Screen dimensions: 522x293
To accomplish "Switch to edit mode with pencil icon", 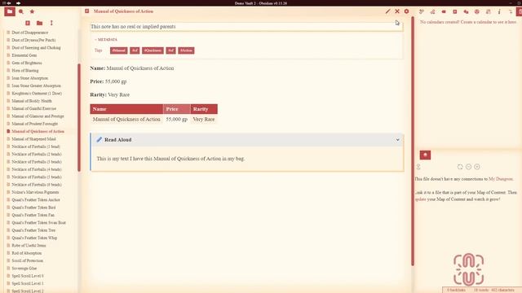I will (388, 11).
